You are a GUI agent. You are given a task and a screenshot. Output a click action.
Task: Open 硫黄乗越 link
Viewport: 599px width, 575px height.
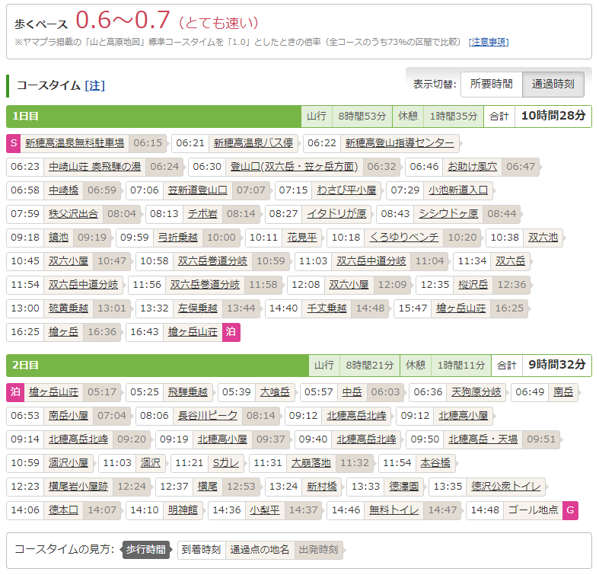point(69,308)
